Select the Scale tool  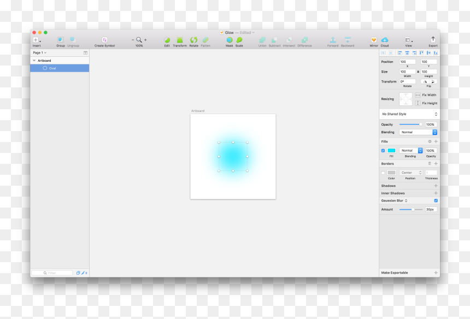tap(239, 40)
